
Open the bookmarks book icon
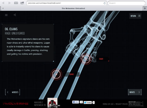click(x=16, y=3)
